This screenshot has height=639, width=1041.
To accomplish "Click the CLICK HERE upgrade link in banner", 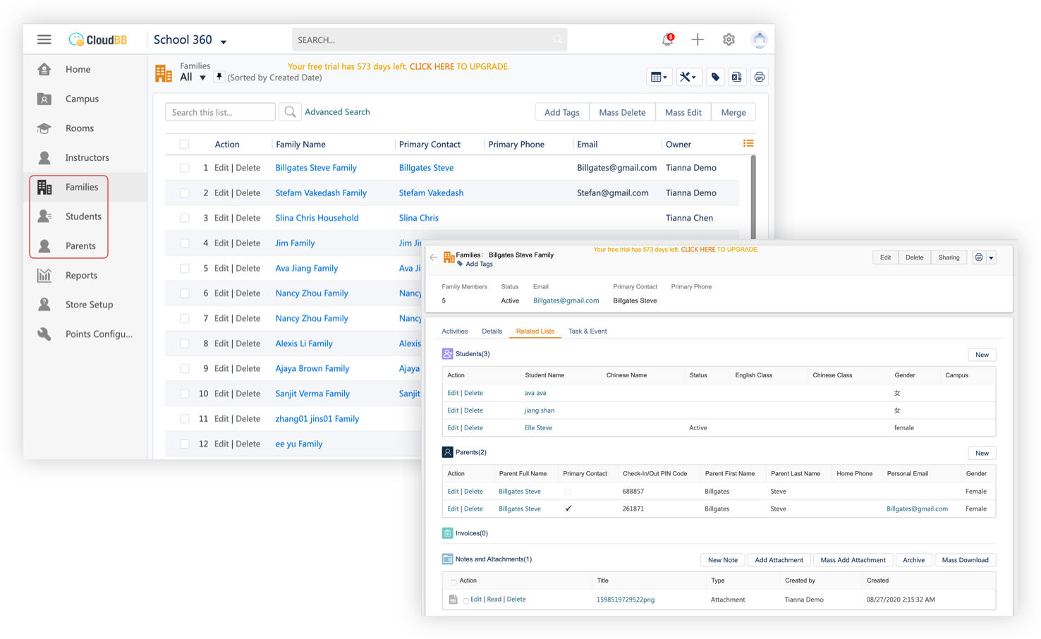I will [x=432, y=66].
